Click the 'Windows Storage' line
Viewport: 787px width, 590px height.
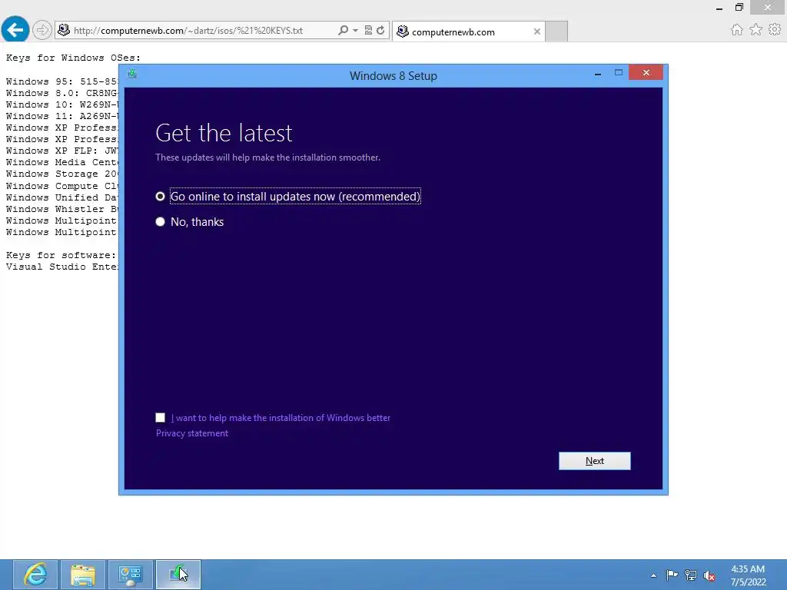click(61, 174)
